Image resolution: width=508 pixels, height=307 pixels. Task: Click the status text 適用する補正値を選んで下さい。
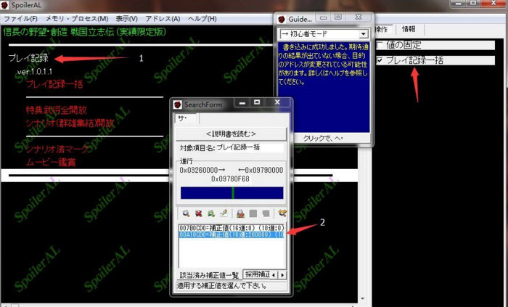click(x=222, y=286)
